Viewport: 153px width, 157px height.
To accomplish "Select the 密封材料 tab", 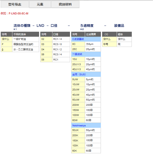I will (x=65, y=4).
